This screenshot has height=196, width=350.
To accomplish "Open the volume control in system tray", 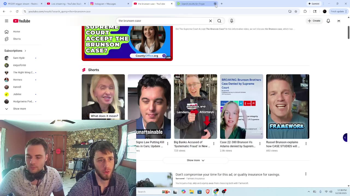I will pos(331,192).
